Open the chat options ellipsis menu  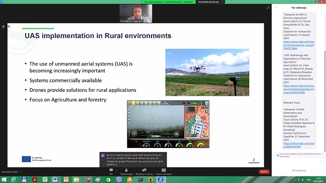coord(321,161)
